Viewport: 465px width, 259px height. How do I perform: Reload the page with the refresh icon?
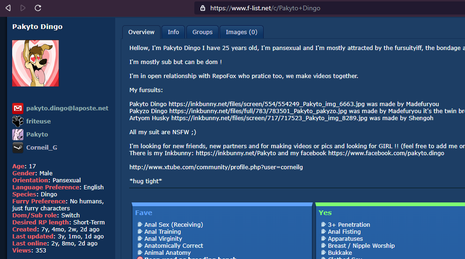(x=38, y=8)
